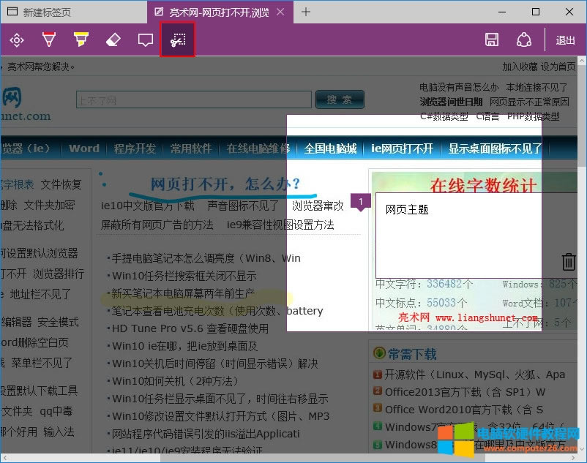The width and height of the screenshot is (587, 463).
Task: Click the Word navigation menu item
Action: tap(83, 148)
